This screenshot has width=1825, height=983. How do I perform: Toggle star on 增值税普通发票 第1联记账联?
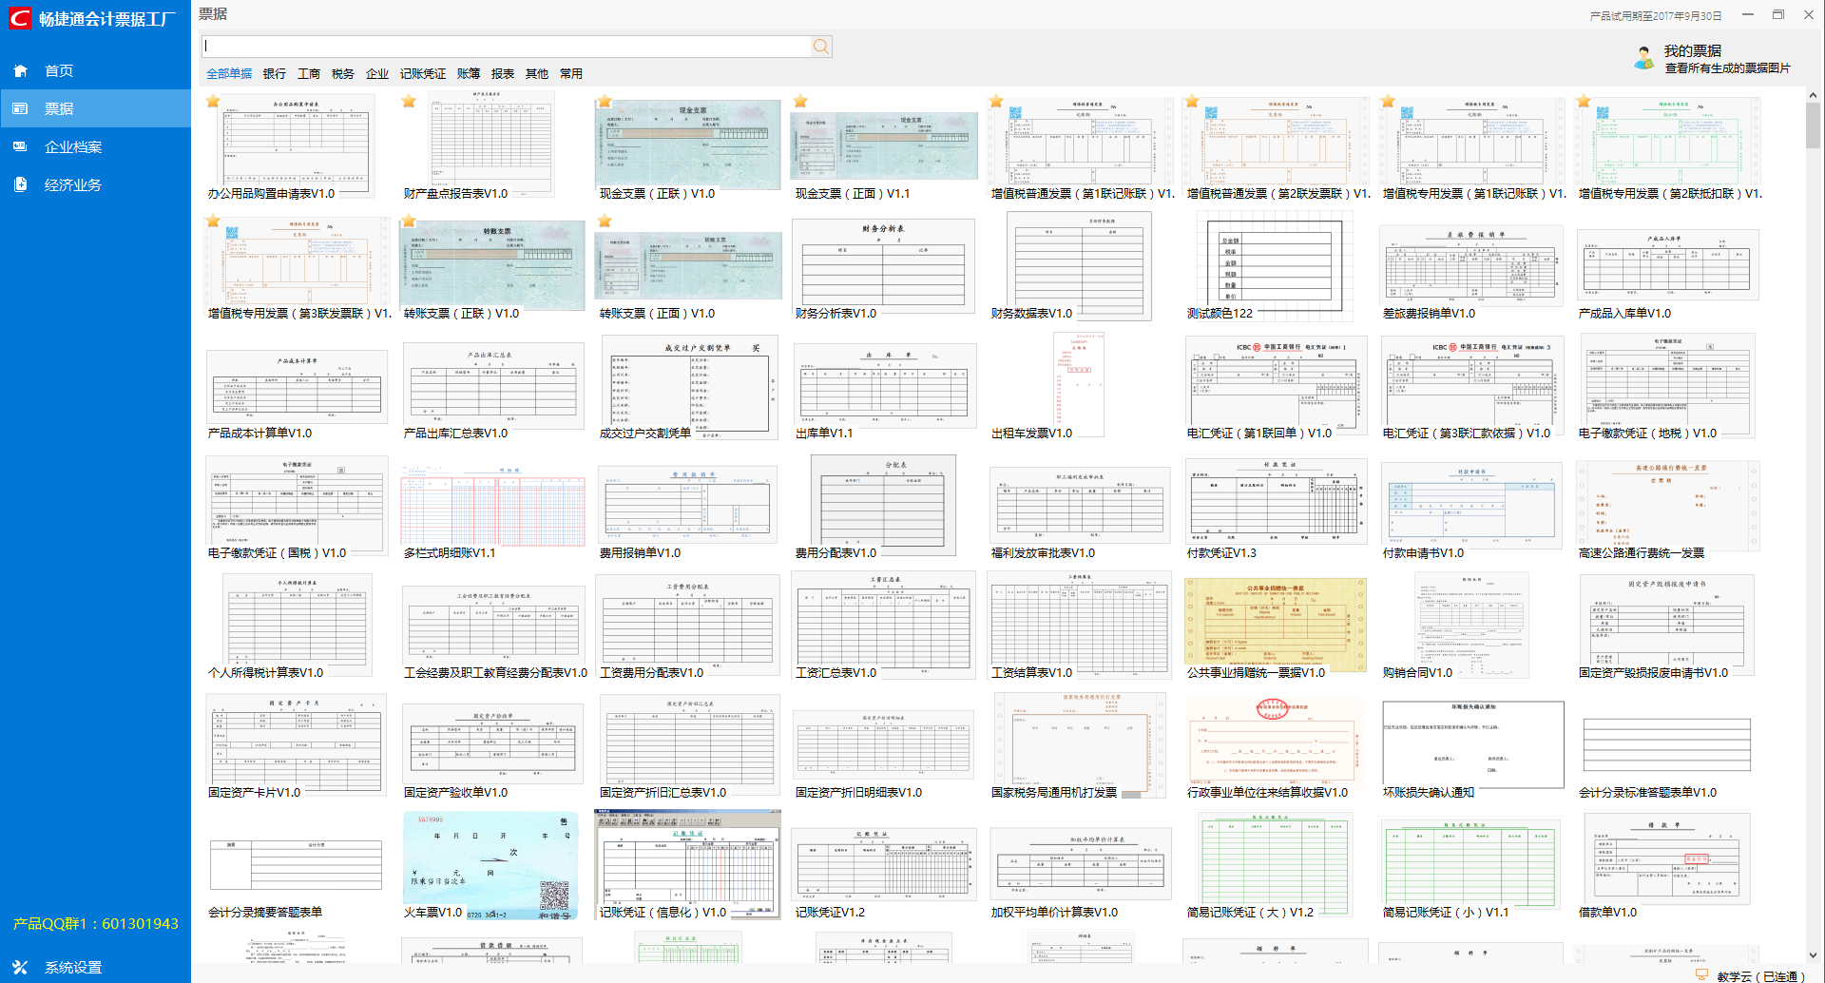[996, 101]
